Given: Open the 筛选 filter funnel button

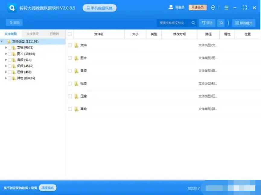Looking at the screenshot, I should tap(207, 23).
